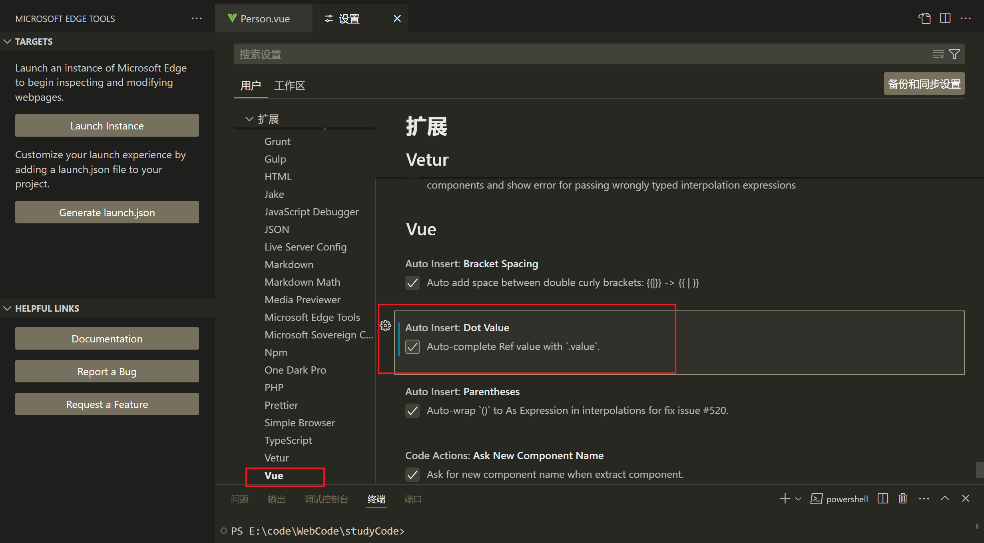The height and width of the screenshot is (543, 984).
Task: Select Live Server Config tree entry
Action: (306, 247)
